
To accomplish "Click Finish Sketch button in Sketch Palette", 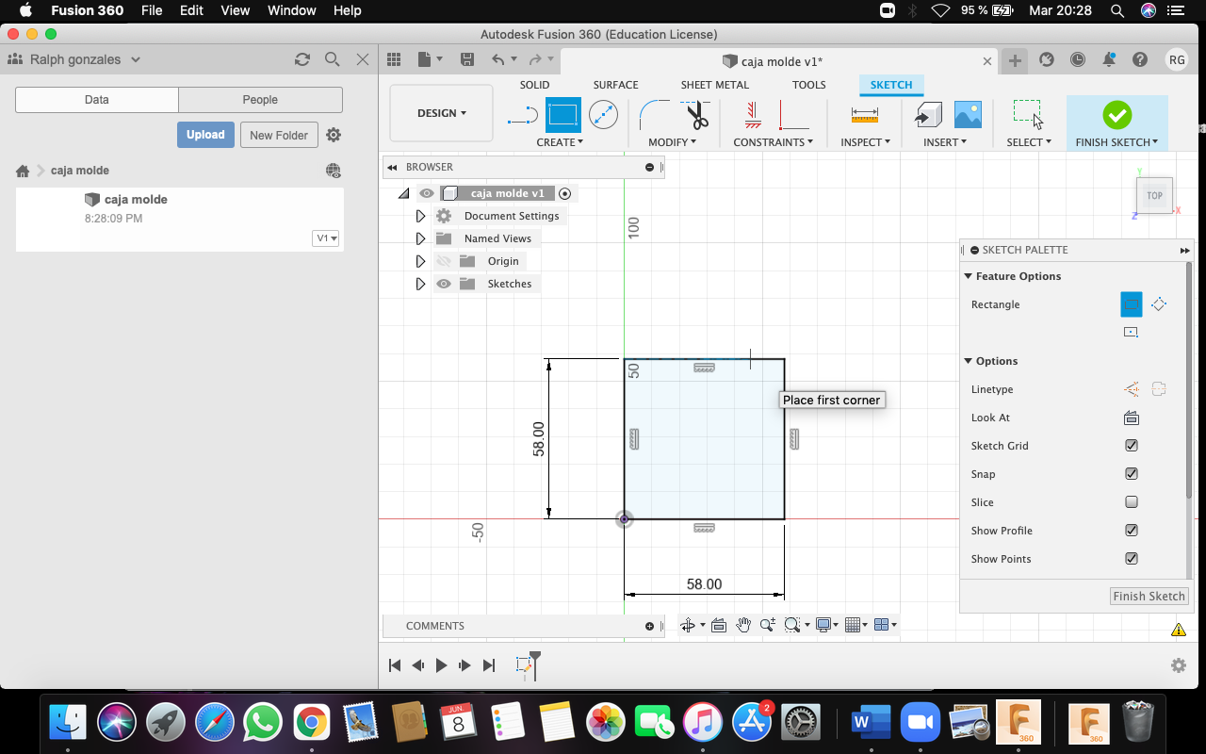I will point(1149,597).
